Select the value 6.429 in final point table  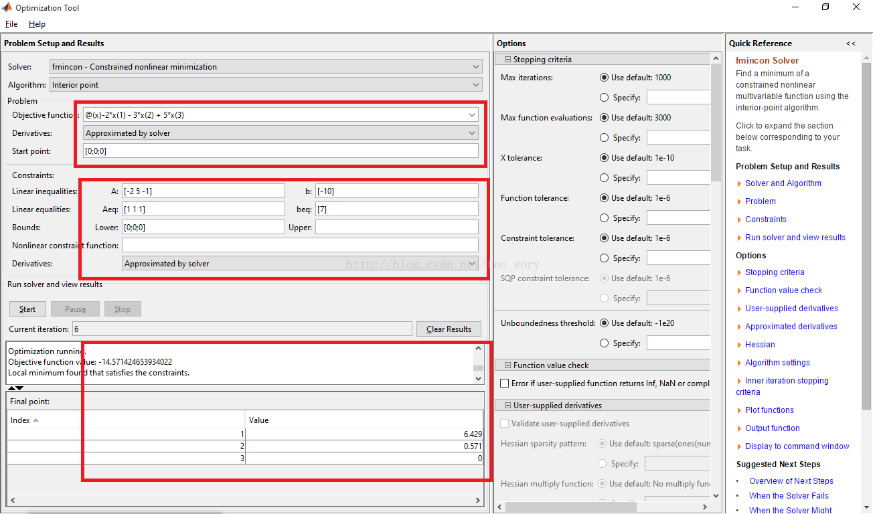364,434
